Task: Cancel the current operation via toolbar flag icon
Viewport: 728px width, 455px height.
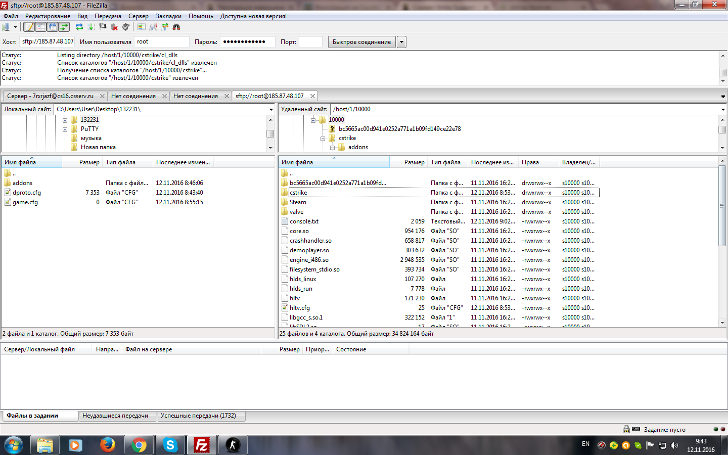Action: point(103,27)
